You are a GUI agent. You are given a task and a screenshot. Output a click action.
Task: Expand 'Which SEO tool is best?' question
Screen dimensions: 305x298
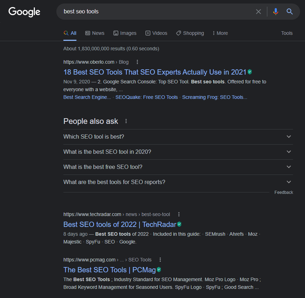click(178, 137)
